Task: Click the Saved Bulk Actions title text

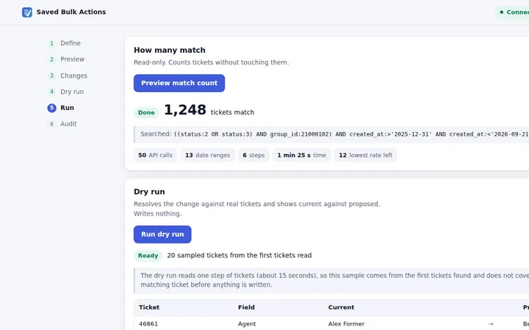Action: pos(71,12)
